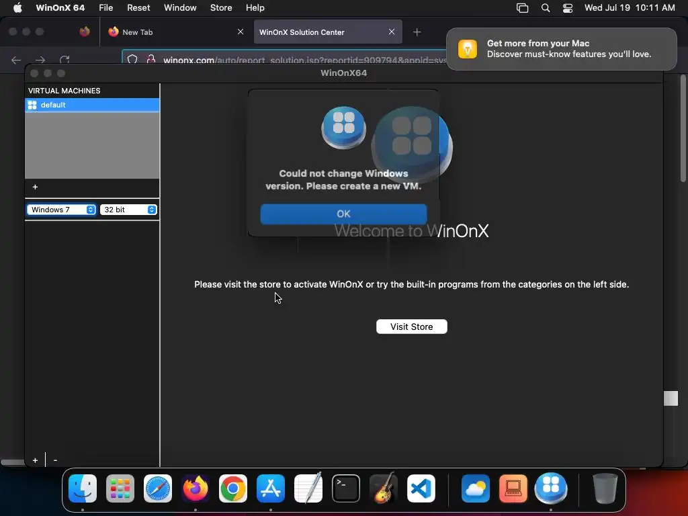
Task: Close the New Tab browser tab
Action: point(241,32)
